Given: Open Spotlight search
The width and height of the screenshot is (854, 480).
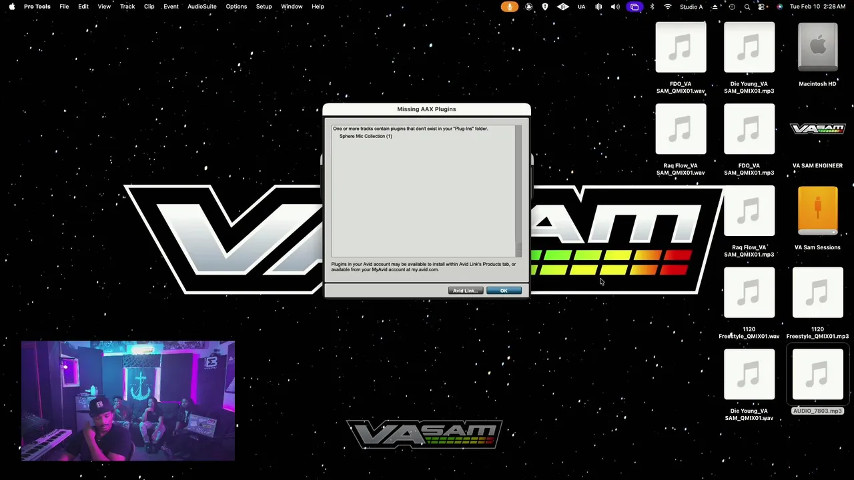Looking at the screenshot, I should pyautogui.click(x=747, y=7).
